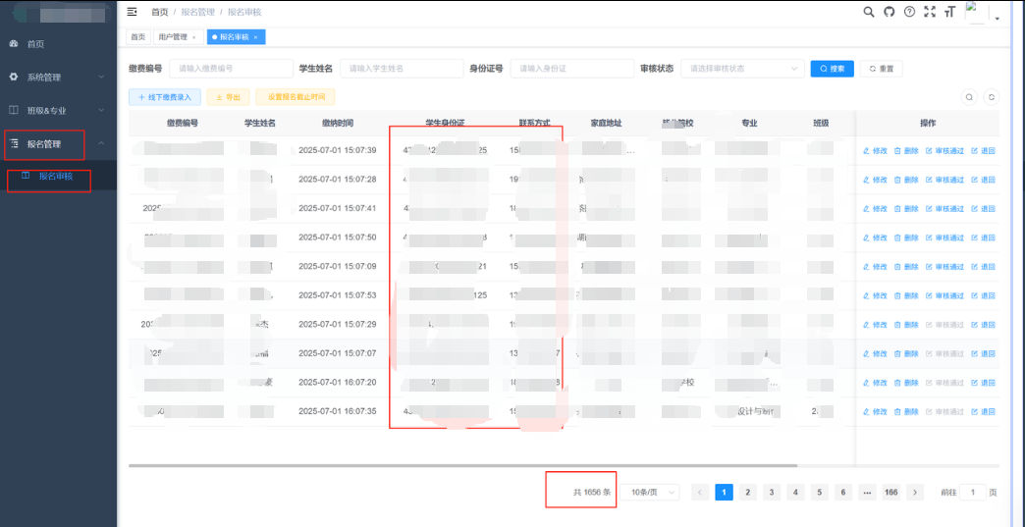Click 退回 in the 15:07:41 row
Image resolution: width=1025 pixels, height=527 pixels.
(983, 208)
